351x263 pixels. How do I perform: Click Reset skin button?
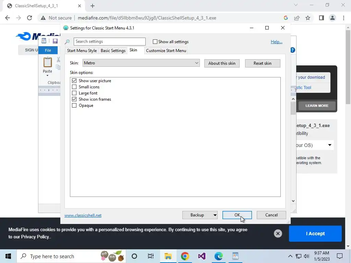263,63
